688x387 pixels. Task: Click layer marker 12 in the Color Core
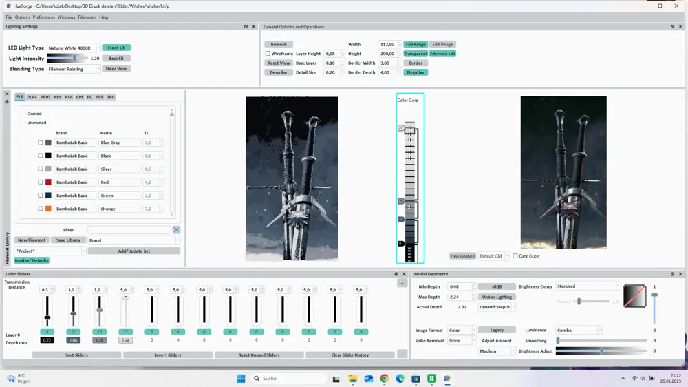(400, 219)
